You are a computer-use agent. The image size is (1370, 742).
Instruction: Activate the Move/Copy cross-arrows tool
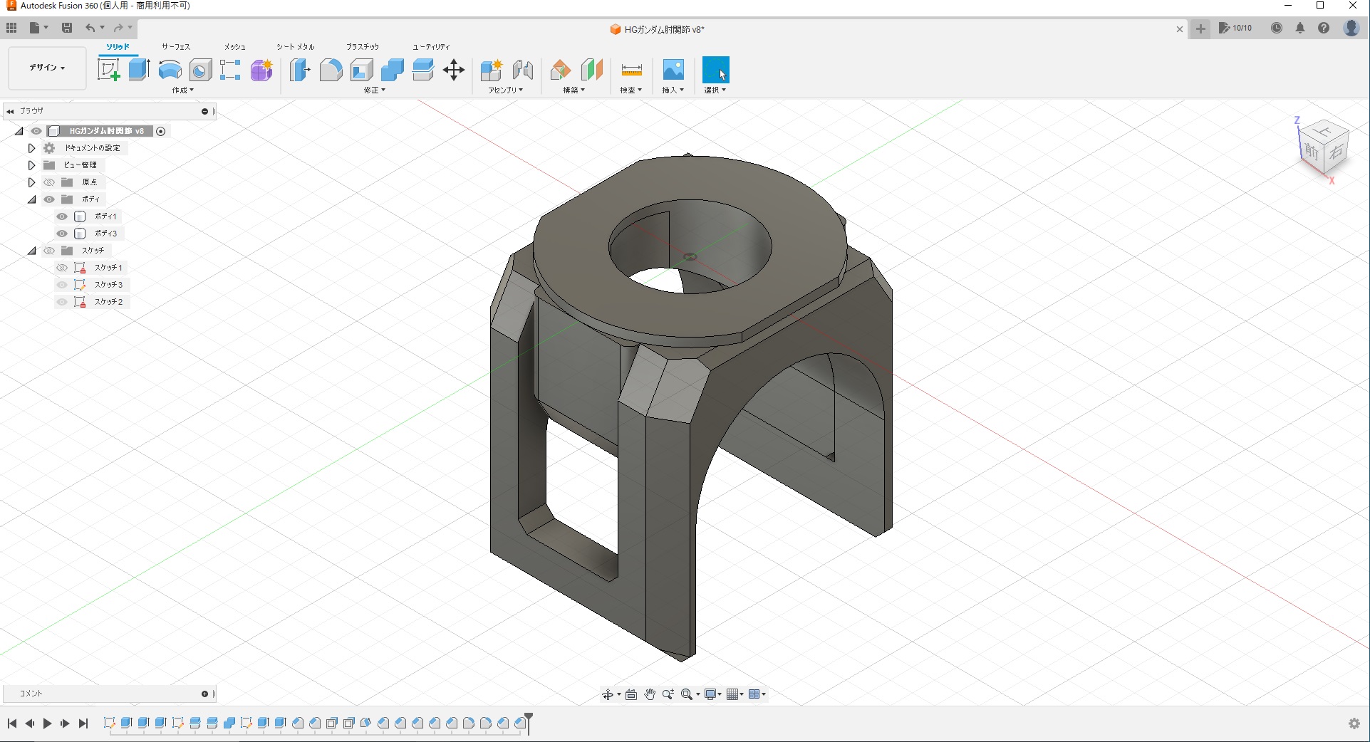click(454, 70)
